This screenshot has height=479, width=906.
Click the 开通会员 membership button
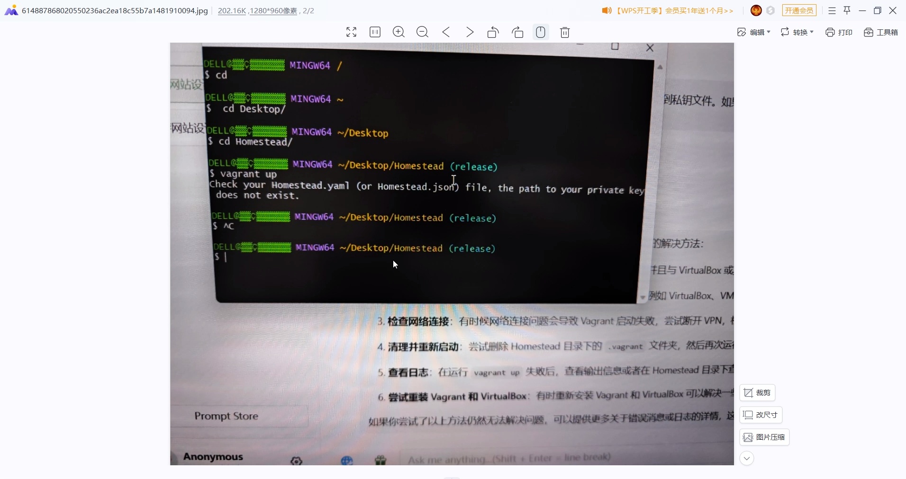tap(799, 10)
